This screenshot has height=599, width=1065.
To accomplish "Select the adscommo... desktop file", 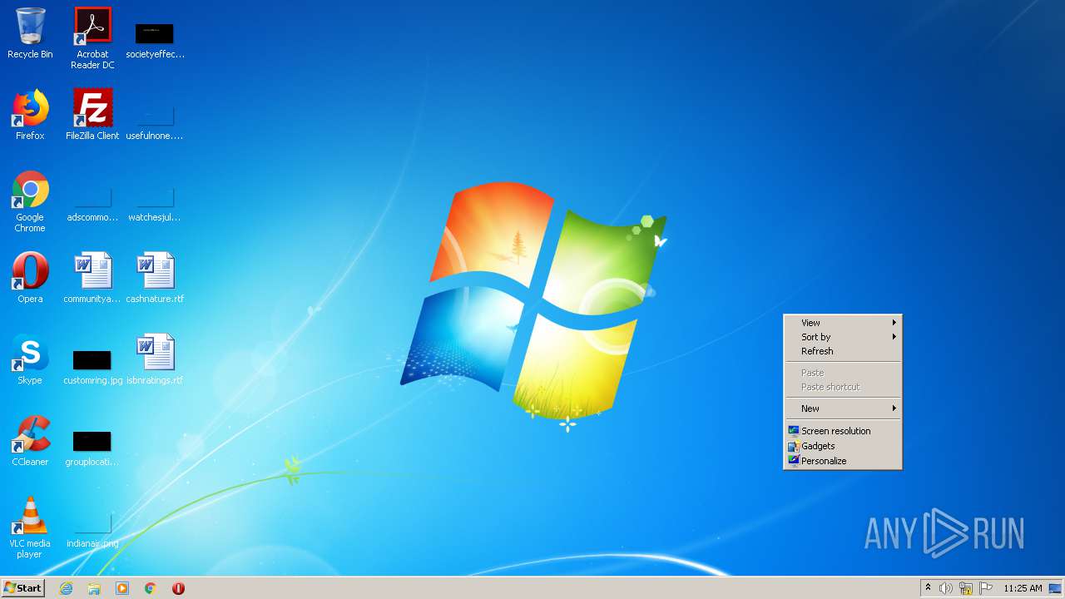I will pos(92,205).
